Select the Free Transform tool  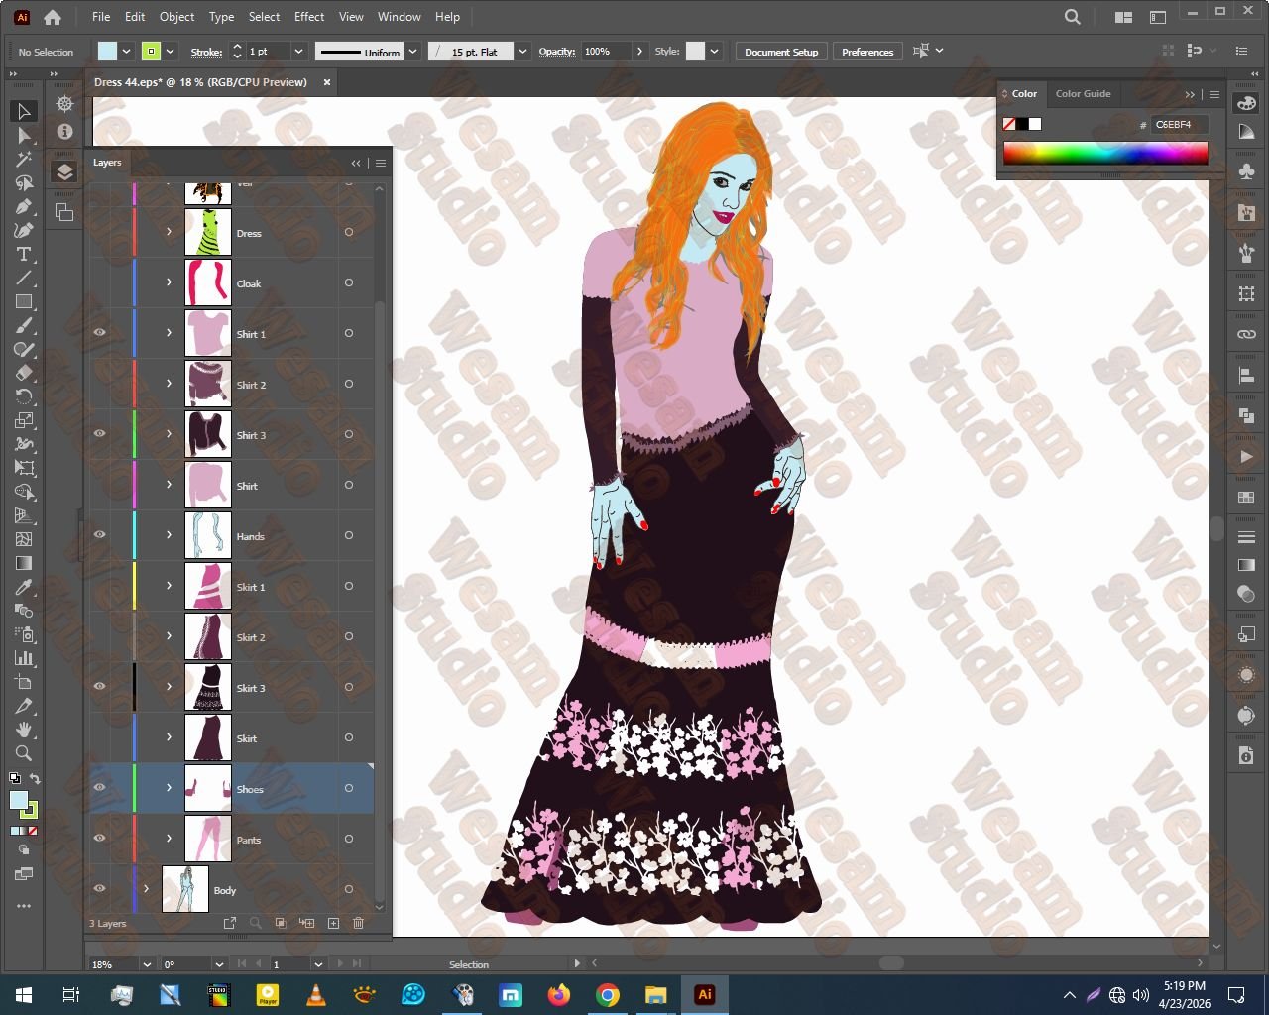pyautogui.click(x=24, y=468)
